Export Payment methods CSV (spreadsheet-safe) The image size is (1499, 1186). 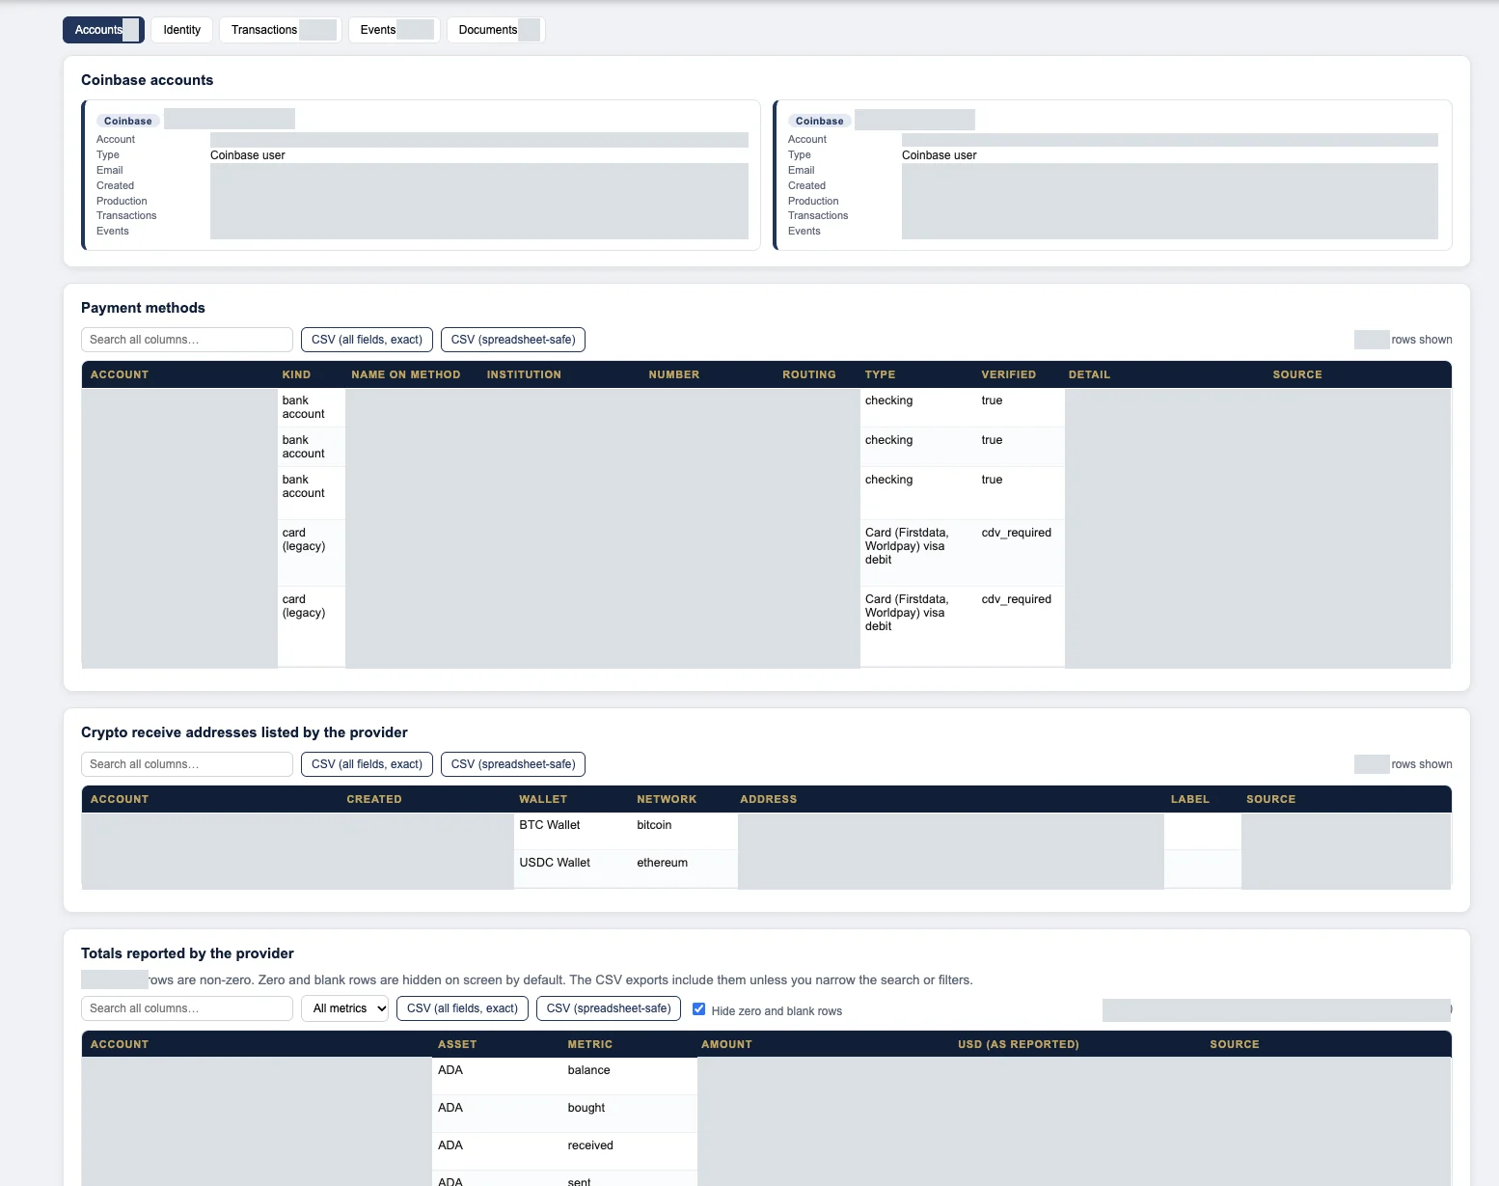tap(513, 340)
